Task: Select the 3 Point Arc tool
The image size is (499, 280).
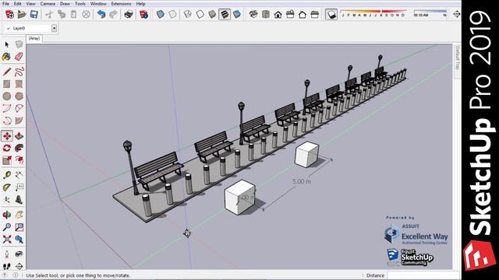Action: (7, 121)
